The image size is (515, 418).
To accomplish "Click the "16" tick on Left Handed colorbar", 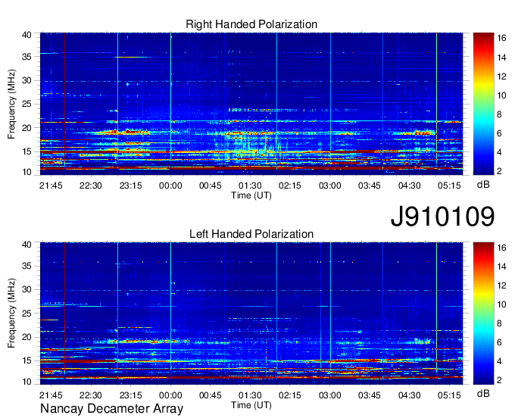I will pyautogui.click(x=501, y=248).
